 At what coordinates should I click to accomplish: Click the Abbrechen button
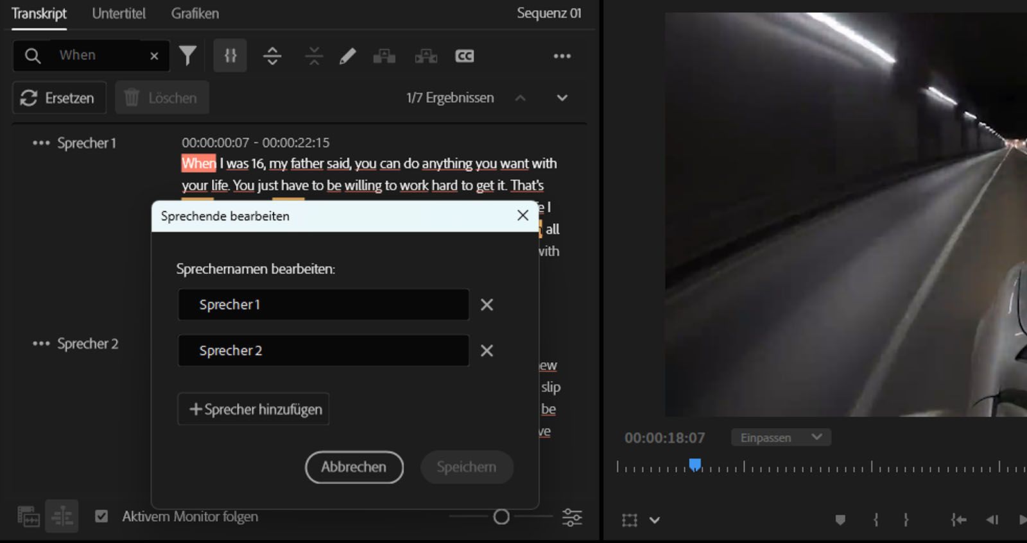(354, 467)
